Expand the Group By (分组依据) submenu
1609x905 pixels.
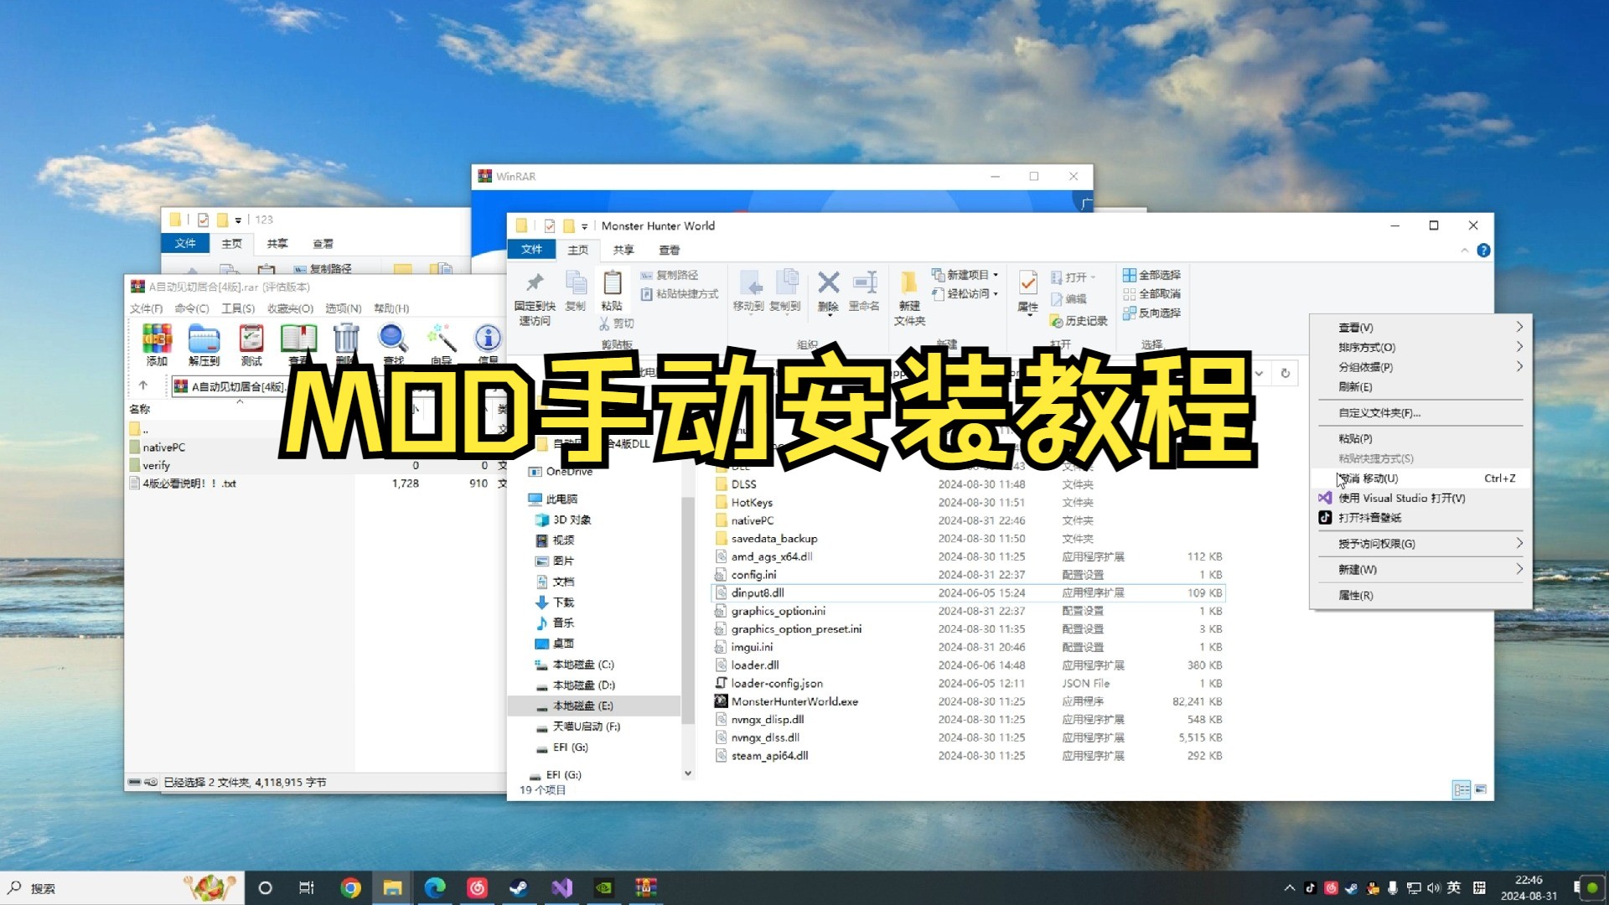tap(1421, 367)
